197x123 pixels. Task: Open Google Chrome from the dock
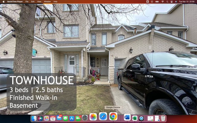pyautogui.click(x=113, y=117)
